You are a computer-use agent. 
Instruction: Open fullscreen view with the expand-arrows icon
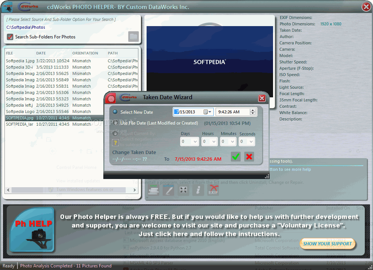pyautogui.click(x=184, y=190)
